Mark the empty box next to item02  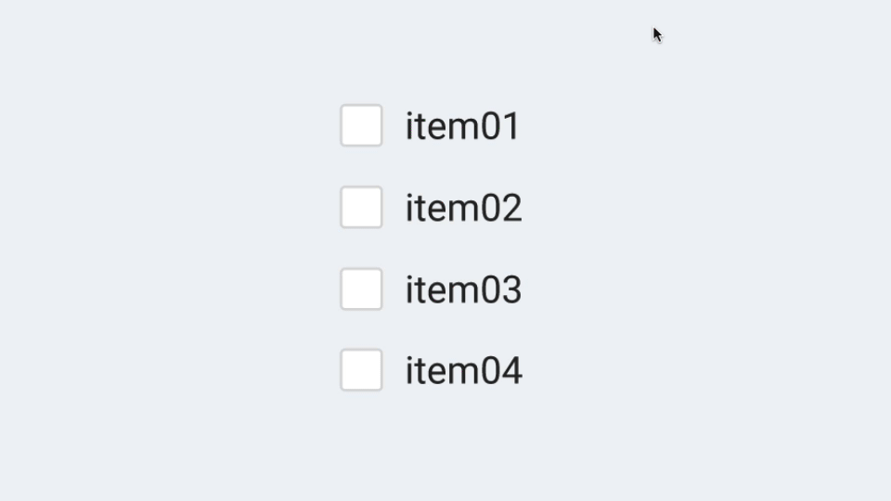coord(361,207)
